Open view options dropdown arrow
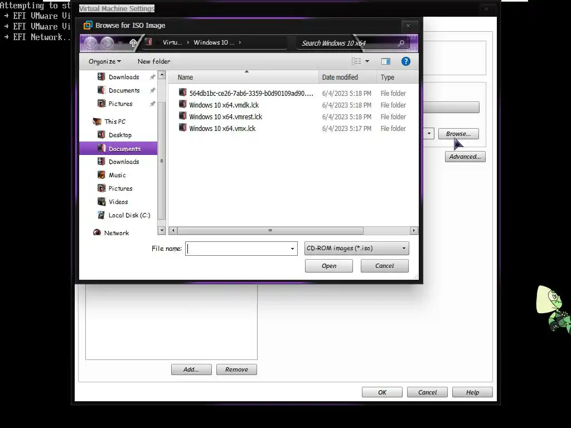The image size is (571, 428). (x=367, y=61)
